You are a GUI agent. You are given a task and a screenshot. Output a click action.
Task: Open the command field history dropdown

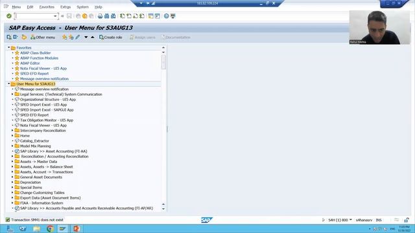(55, 16)
